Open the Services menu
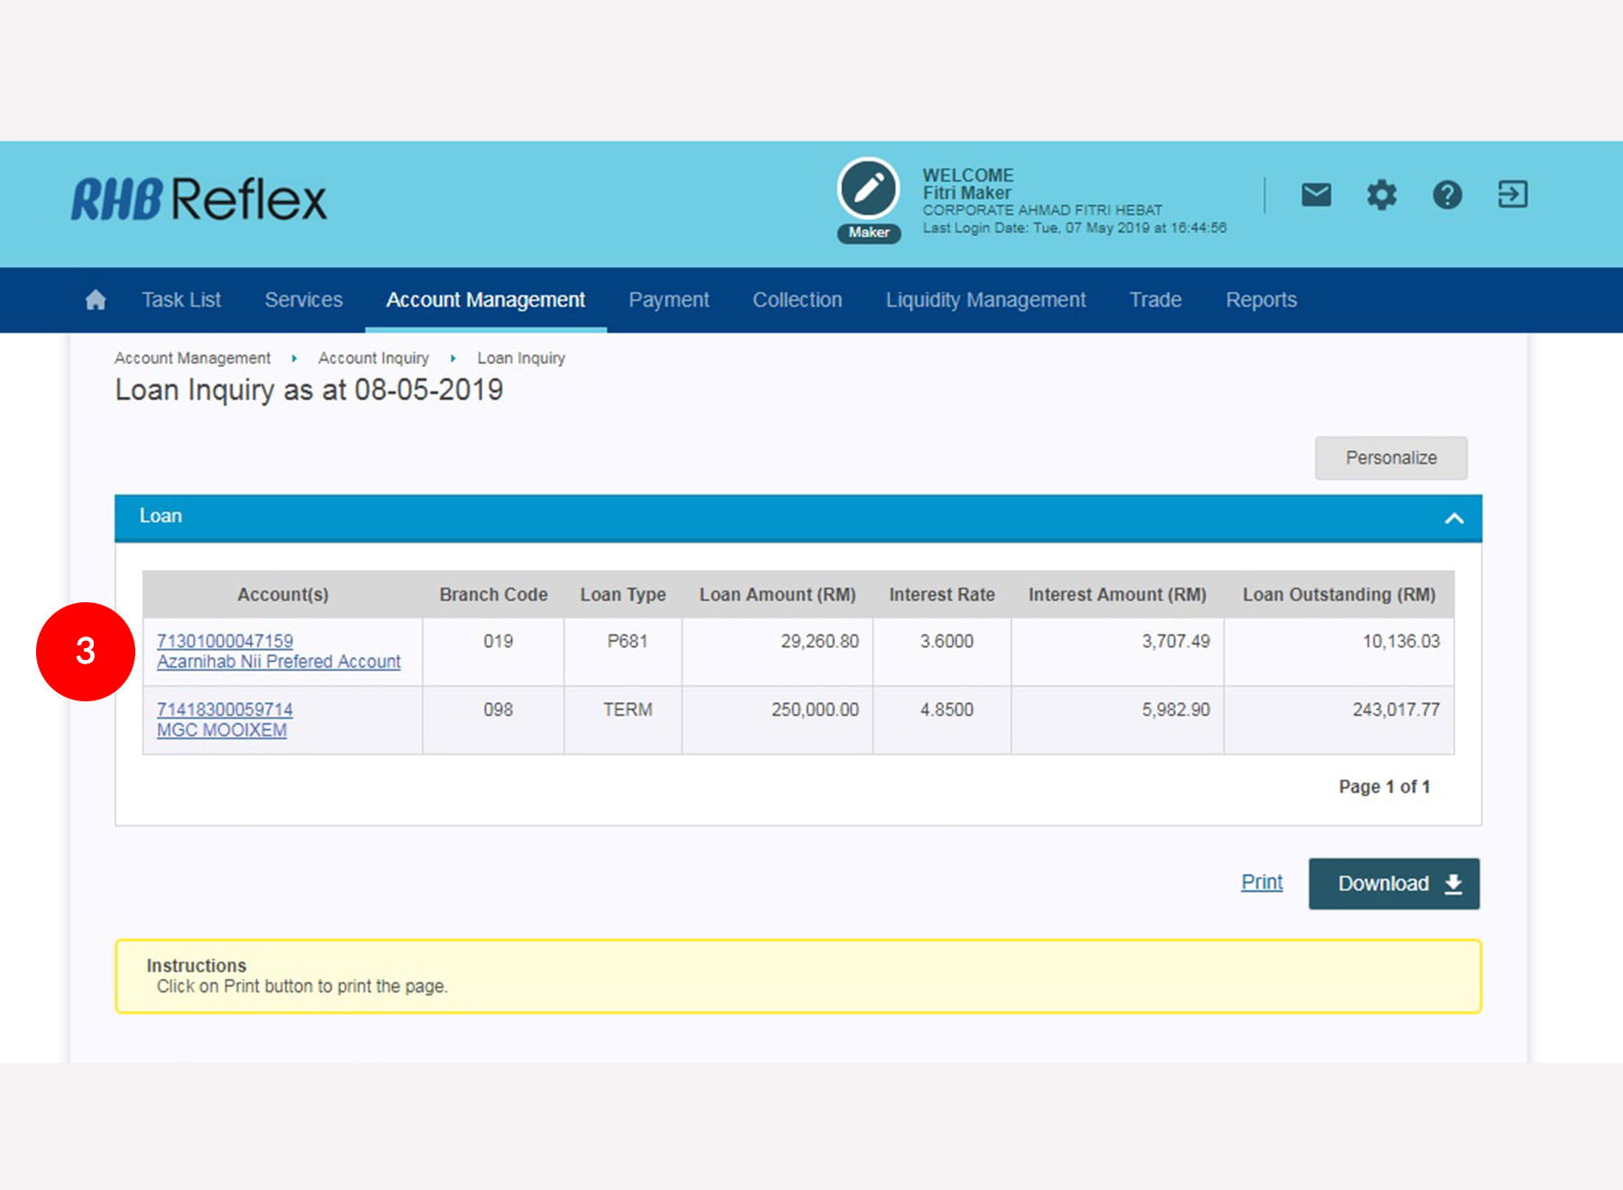 pyautogui.click(x=303, y=300)
